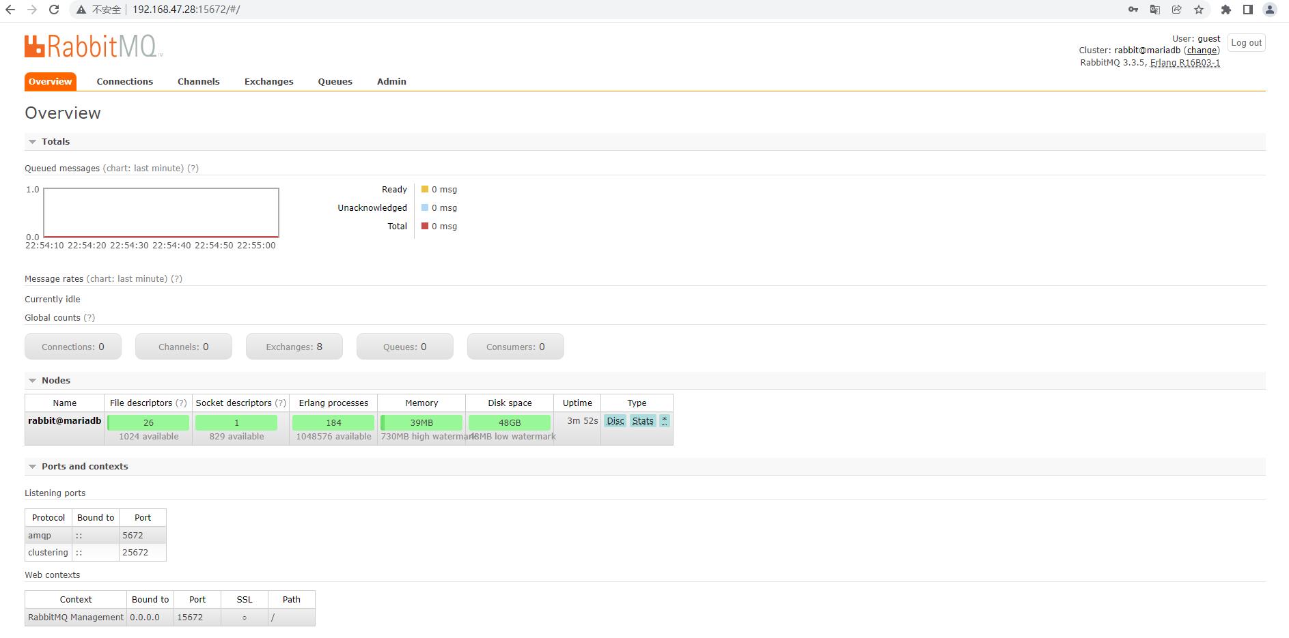
Task: Open saved passwords key icon
Action: pyautogui.click(x=1133, y=10)
